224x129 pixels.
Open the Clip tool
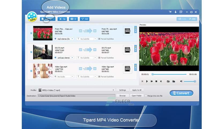pos(62,19)
